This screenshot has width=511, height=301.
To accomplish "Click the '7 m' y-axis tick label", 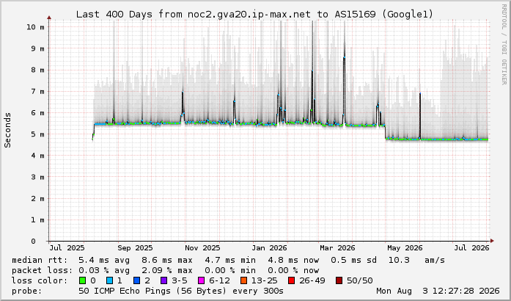I will (37, 92).
